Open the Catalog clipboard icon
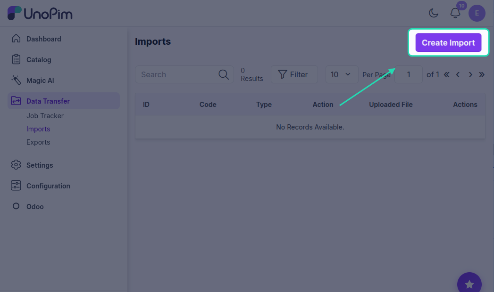The height and width of the screenshot is (292, 494). [x=16, y=59]
